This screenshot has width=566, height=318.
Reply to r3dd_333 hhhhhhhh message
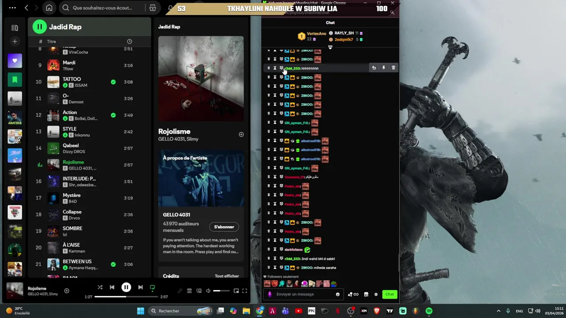[x=374, y=68]
